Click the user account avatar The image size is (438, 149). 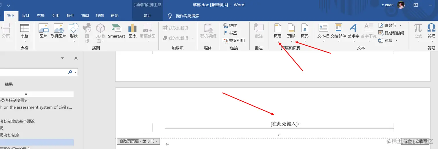[401, 5]
